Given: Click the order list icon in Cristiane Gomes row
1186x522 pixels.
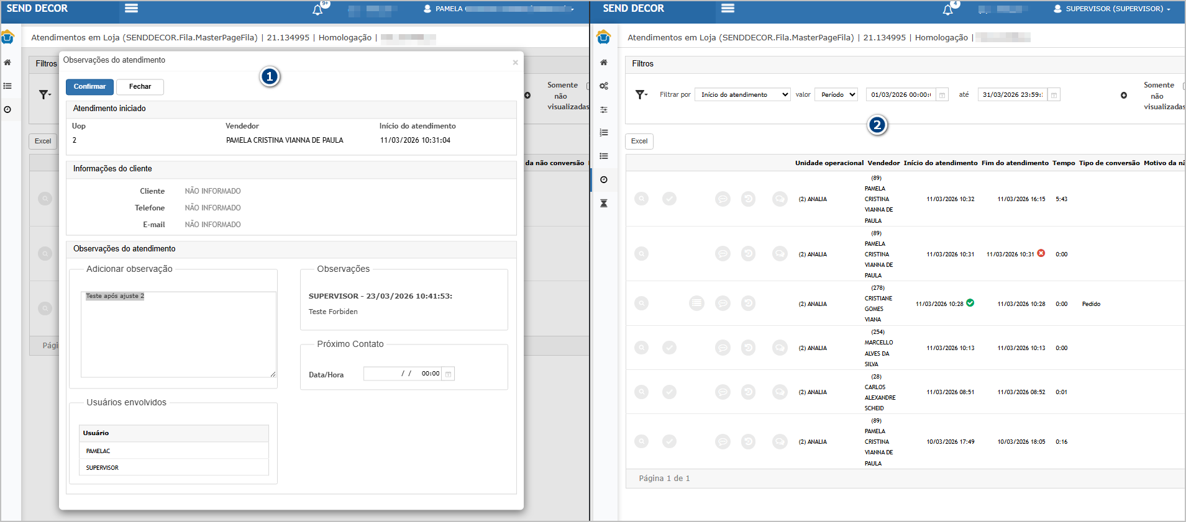Looking at the screenshot, I should coord(696,304).
